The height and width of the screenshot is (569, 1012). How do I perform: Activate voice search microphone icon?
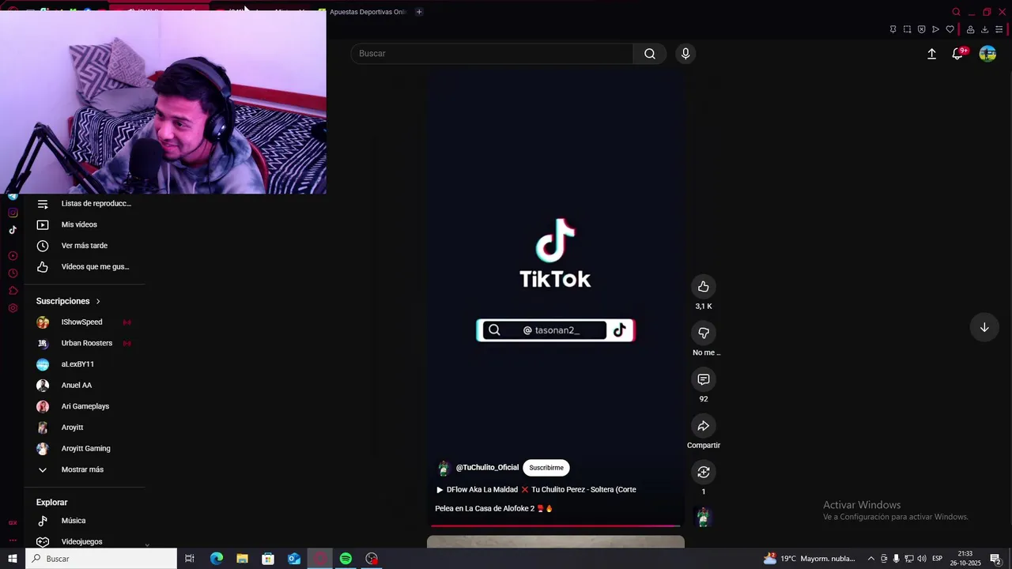pos(685,54)
